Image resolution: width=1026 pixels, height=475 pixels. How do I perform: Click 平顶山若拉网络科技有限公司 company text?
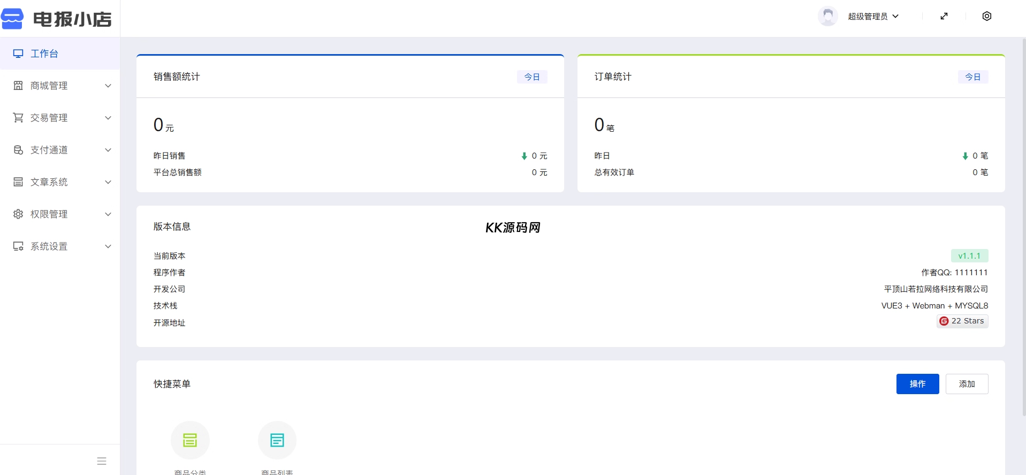point(936,289)
